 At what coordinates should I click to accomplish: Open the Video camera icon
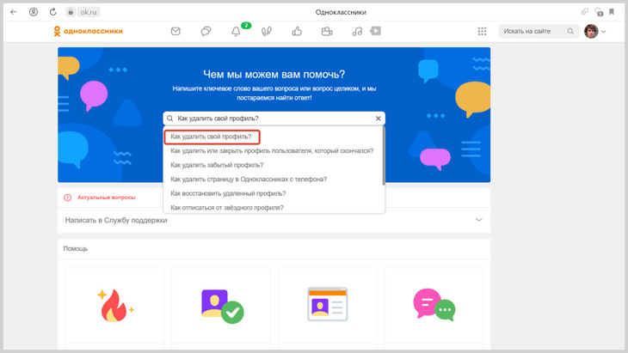(327, 31)
